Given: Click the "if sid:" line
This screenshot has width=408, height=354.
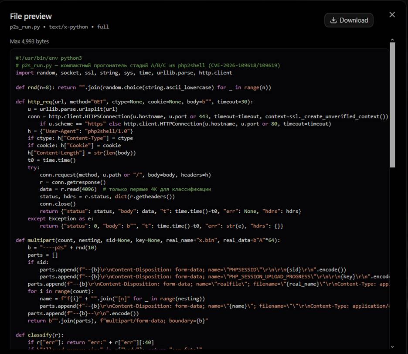Looking at the screenshot, I should tap(38, 262).
